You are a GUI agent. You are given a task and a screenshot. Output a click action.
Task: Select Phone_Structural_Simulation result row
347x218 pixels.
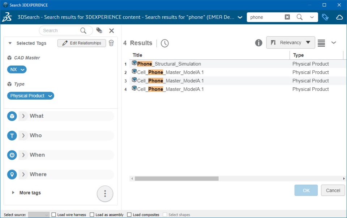[x=238, y=64]
